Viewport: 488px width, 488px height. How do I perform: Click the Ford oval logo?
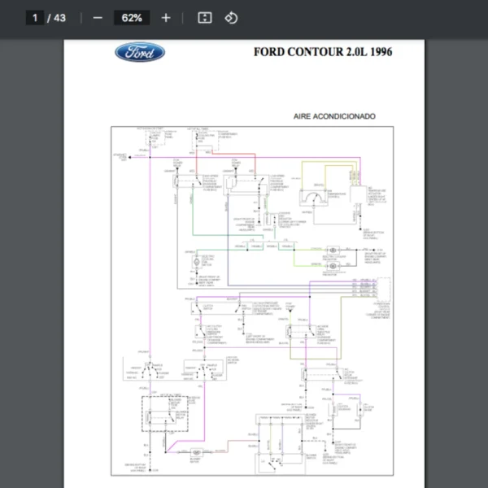click(x=140, y=53)
